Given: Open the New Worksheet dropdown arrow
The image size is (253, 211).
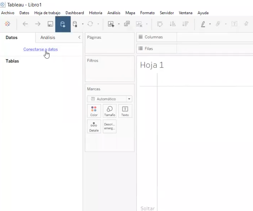Looking at the screenshot, I should tap(119, 24).
